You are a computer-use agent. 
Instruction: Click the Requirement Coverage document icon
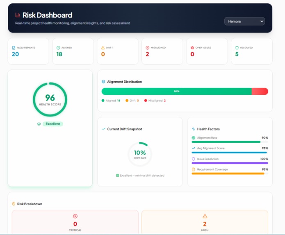[194, 169]
